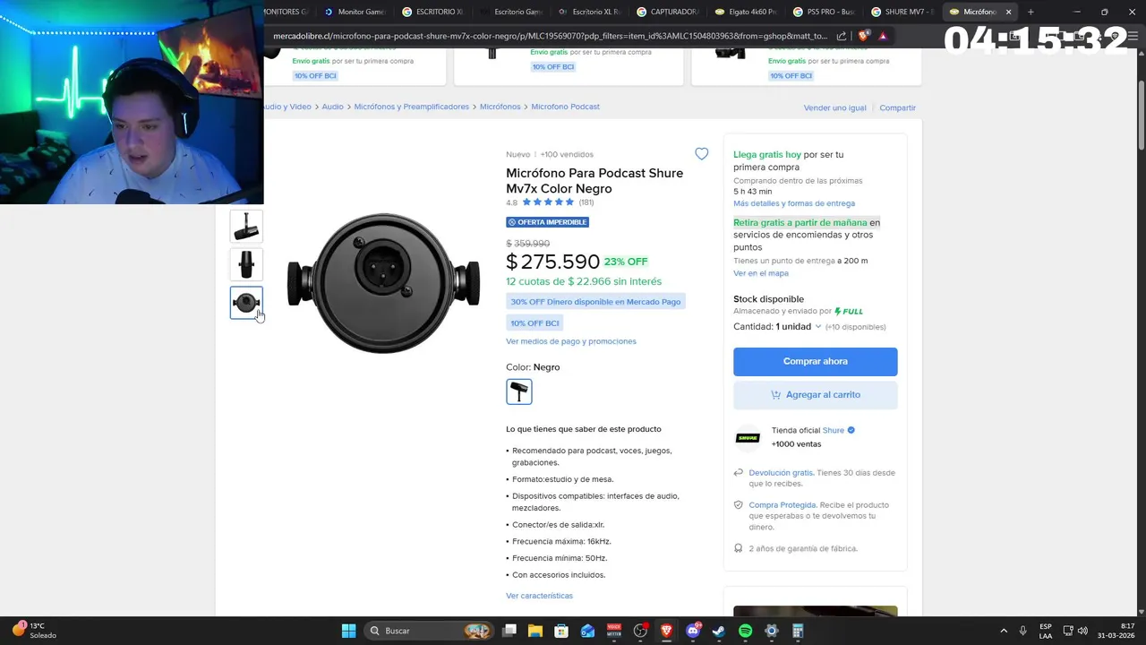Open Steam from taskbar

(x=719, y=631)
